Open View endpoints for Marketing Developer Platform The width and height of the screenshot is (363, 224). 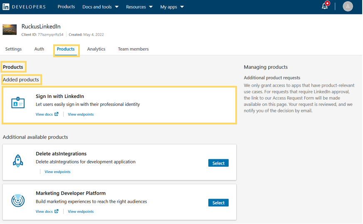[x=81, y=212]
